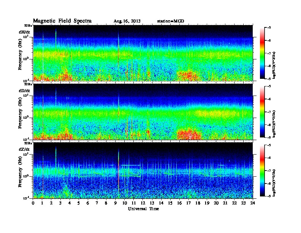301x233 pixels.
Task: Click the dZ/dt spectrogram color scale bar
Action: pos(262,171)
